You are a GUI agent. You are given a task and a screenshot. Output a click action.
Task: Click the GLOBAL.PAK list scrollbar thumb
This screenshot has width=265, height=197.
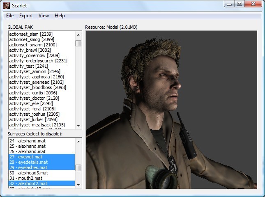click(x=78, y=43)
